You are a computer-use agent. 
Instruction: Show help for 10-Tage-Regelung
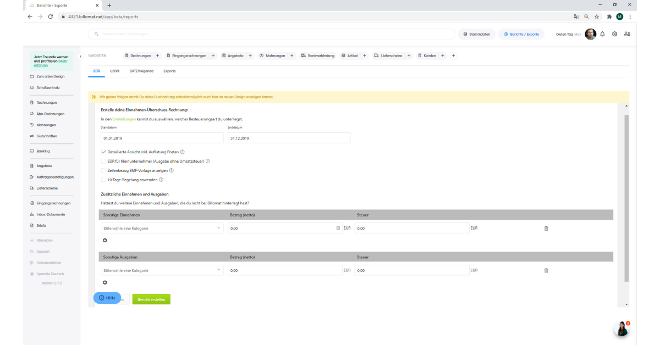coord(161,180)
